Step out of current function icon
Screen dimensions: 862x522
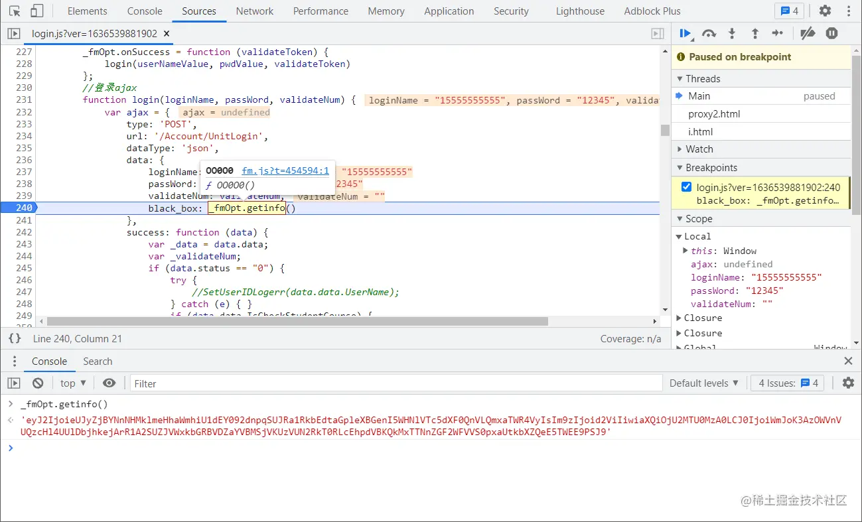pos(754,33)
